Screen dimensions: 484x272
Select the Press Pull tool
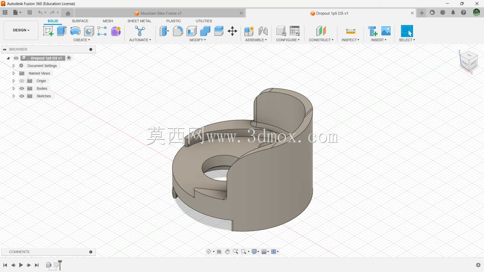point(164,31)
